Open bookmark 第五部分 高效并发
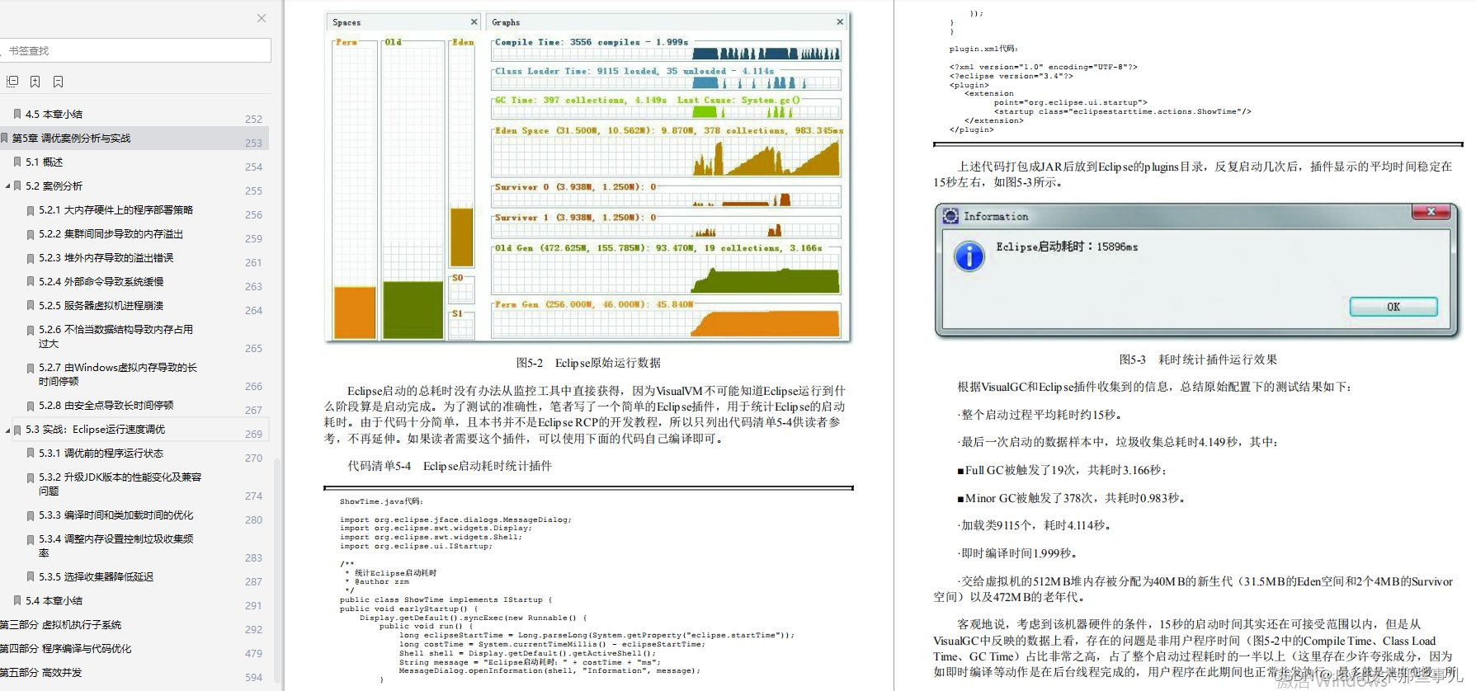Viewport: 1476px width, 691px height. [41, 673]
